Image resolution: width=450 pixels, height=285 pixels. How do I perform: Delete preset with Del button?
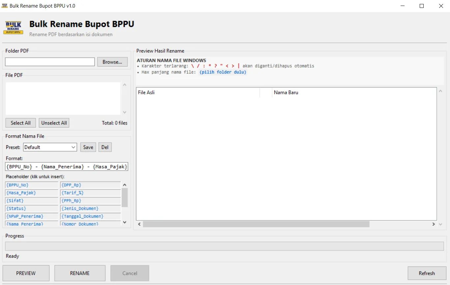(x=105, y=147)
